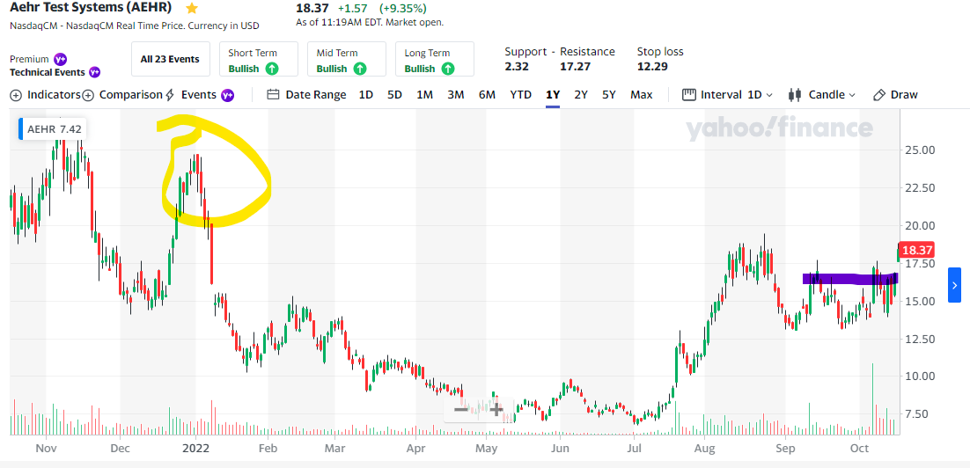Image resolution: width=970 pixels, height=468 pixels.
Task: Click the Support value 2.32
Action: [x=517, y=66]
